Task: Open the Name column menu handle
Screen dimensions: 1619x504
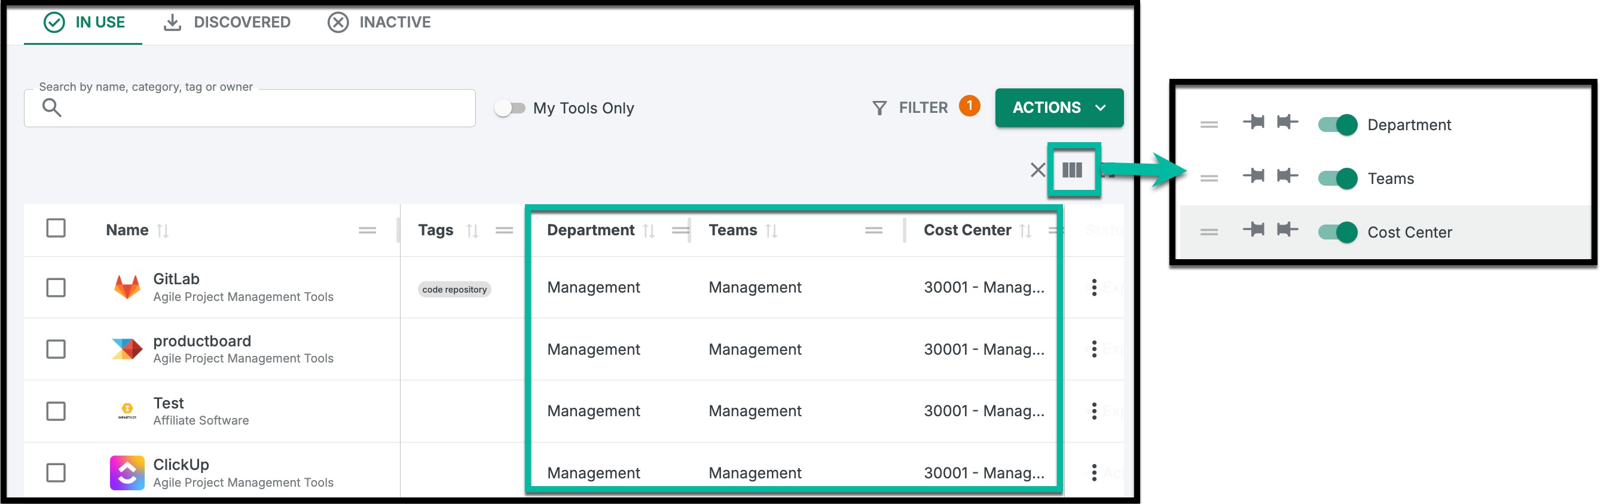Action: point(367,231)
